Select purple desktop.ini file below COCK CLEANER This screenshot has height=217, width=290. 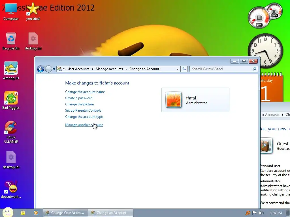click(x=11, y=160)
